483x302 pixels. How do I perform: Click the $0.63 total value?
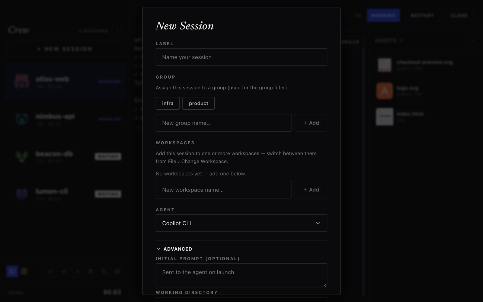(x=112, y=292)
